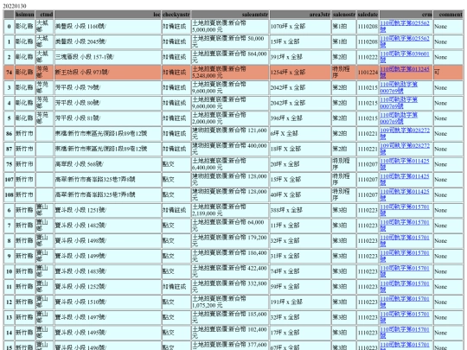Click the 'comment' column header
Viewport: 467px width, 350px height.
[x=448, y=15]
